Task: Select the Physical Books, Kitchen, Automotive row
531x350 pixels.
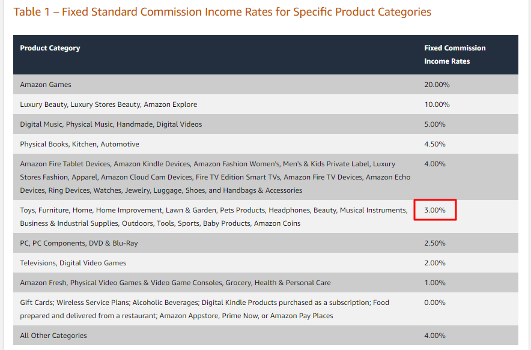Action: 266,144
